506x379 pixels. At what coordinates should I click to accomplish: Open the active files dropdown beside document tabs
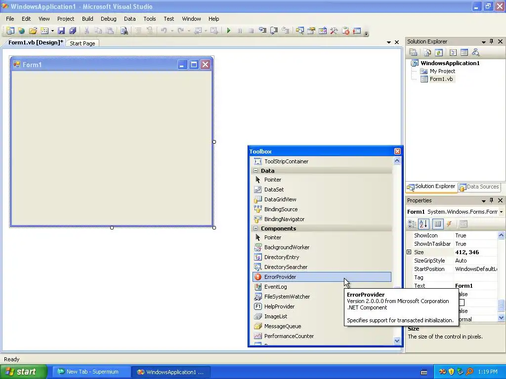(388, 42)
